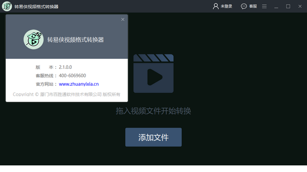This screenshot has height=172, width=307.
Task: Click the 客服热线 label
Action: click(x=46, y=76)
